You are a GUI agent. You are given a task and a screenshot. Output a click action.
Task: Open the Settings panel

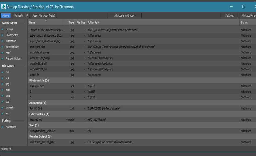click(x=229, y=15)
